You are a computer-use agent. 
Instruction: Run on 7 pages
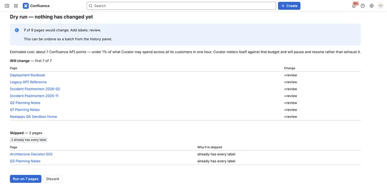click(25, 179)
